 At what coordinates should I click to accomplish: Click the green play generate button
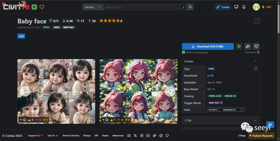point(239,46)
